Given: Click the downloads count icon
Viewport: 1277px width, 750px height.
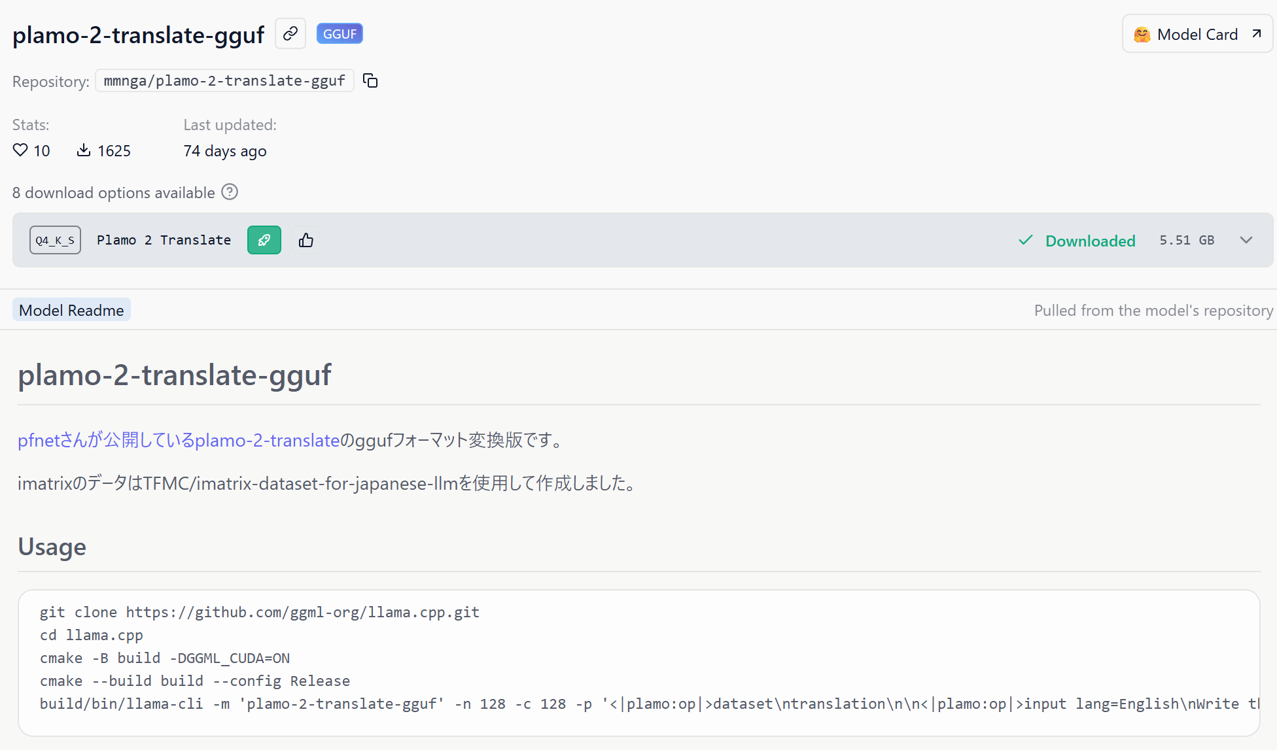Looking at the screenshot, I should click(x=84, y=150).
